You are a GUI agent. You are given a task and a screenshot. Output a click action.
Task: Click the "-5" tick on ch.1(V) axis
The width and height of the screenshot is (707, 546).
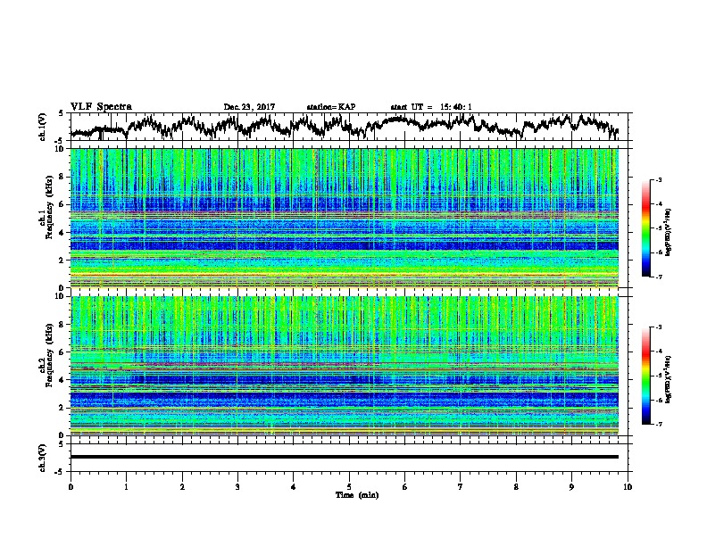coord(60,141)
